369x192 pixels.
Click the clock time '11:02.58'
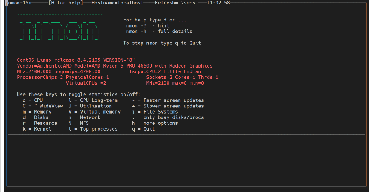[218, 3]
